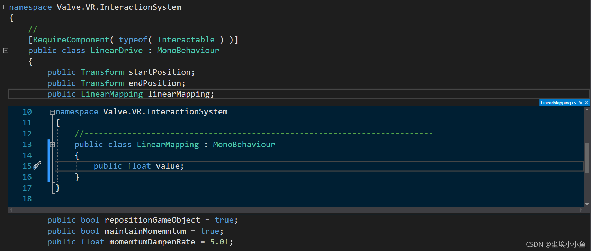Expand the LinearMapping class outline in the peek window
The width and height of the screenshot is (591, 251).
click(52, 145)
